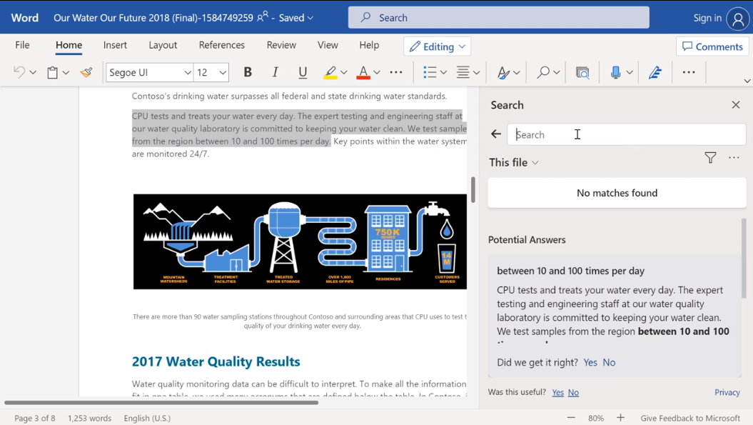The width and height of the screenshot is (753, 425).
Task: Toggle italic formatting
Action: coord(276,72)
